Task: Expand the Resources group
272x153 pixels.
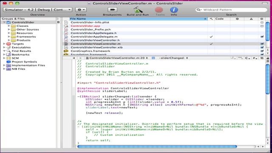Action: pos(9,33)
